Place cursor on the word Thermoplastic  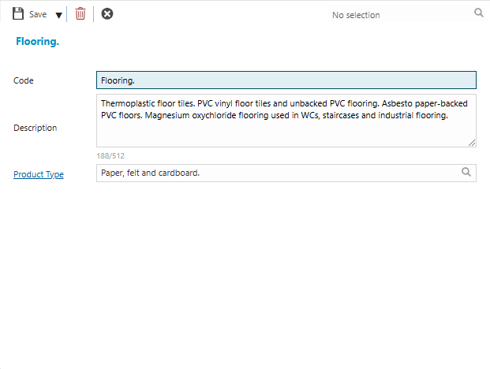click(127, 103)
